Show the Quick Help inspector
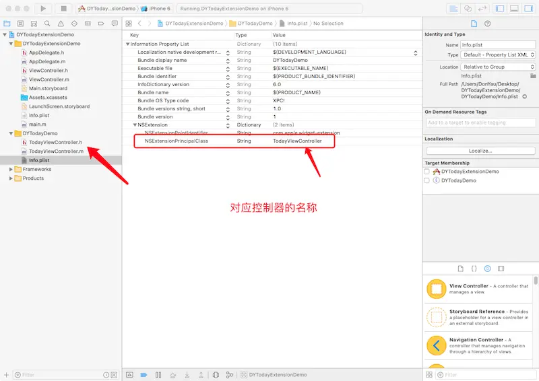Screen dimensions: 539x381 [487, 24]
